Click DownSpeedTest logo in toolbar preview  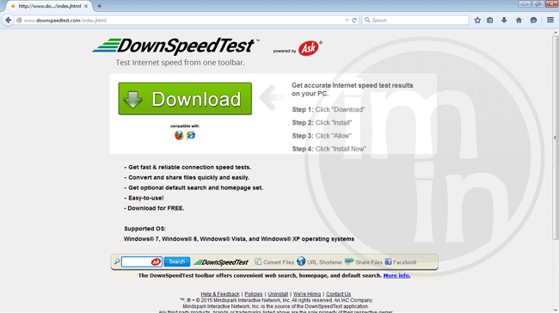coord(221,262)
